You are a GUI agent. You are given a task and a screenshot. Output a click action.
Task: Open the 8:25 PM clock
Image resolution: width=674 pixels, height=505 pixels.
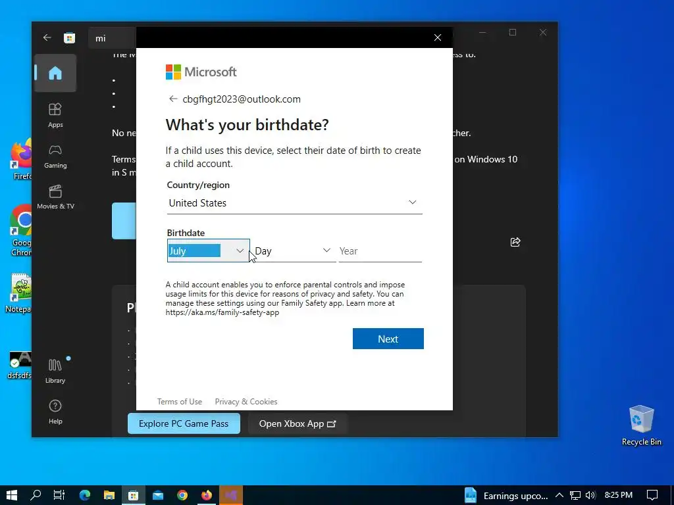pos(619,495)
